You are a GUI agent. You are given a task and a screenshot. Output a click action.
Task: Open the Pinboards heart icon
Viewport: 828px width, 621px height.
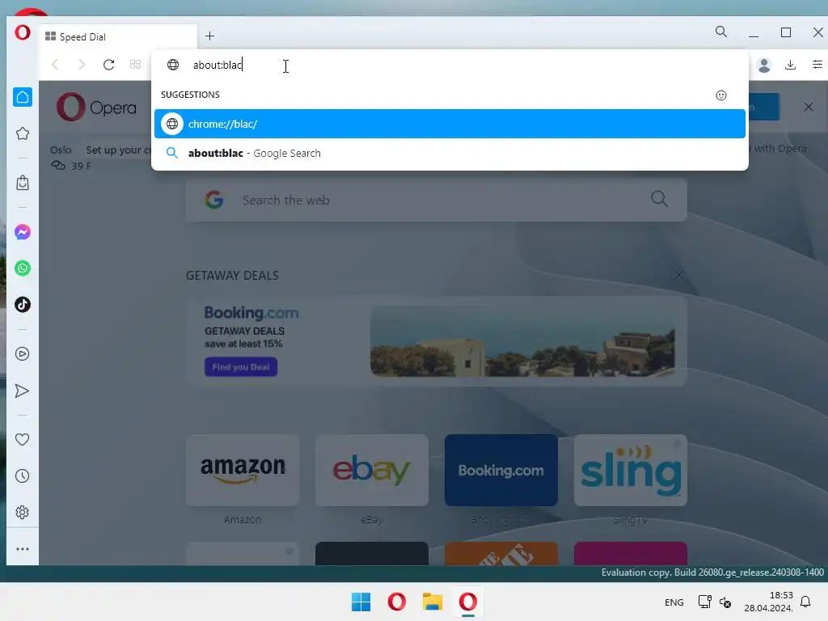22,439
